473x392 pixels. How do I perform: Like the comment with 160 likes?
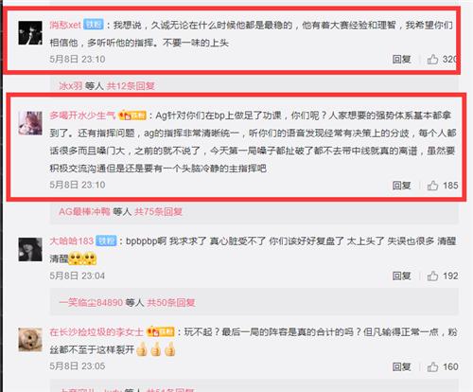[x=432, y=366]
